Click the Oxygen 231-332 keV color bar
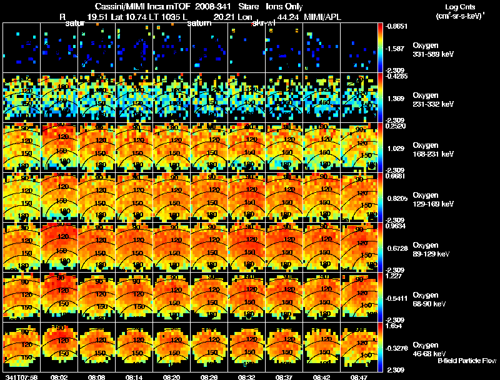This screenshot has width=500, height=380. click(x=380, y=98)
